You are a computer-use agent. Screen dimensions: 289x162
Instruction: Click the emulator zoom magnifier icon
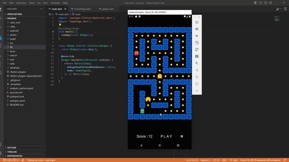pos(197,63)
